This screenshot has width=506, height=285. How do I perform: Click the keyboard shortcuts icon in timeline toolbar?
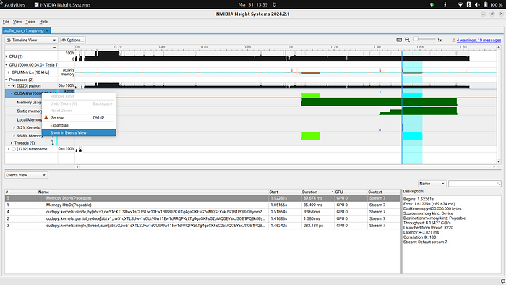399,40
